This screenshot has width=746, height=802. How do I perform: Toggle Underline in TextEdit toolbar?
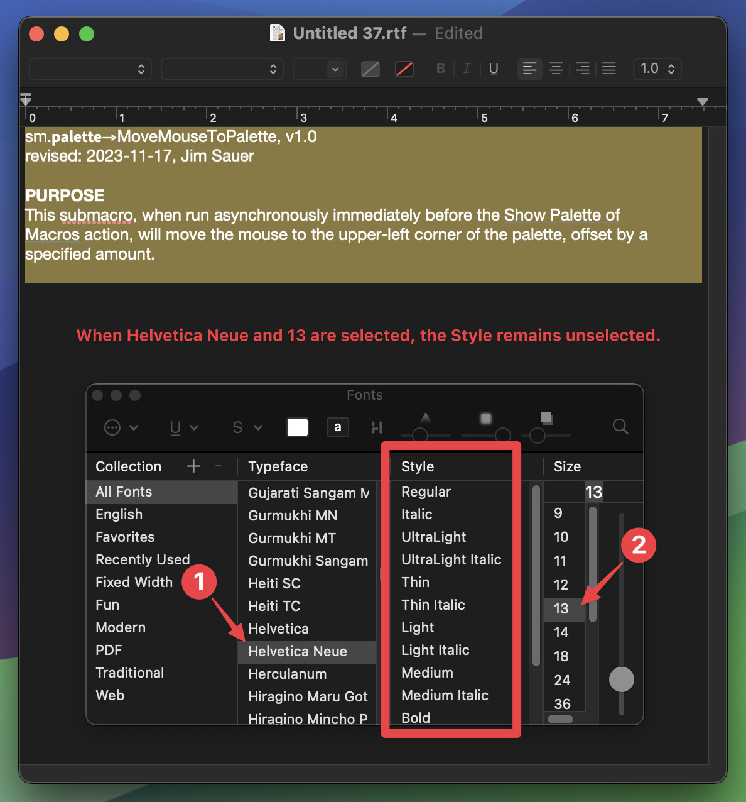point(494,69)
